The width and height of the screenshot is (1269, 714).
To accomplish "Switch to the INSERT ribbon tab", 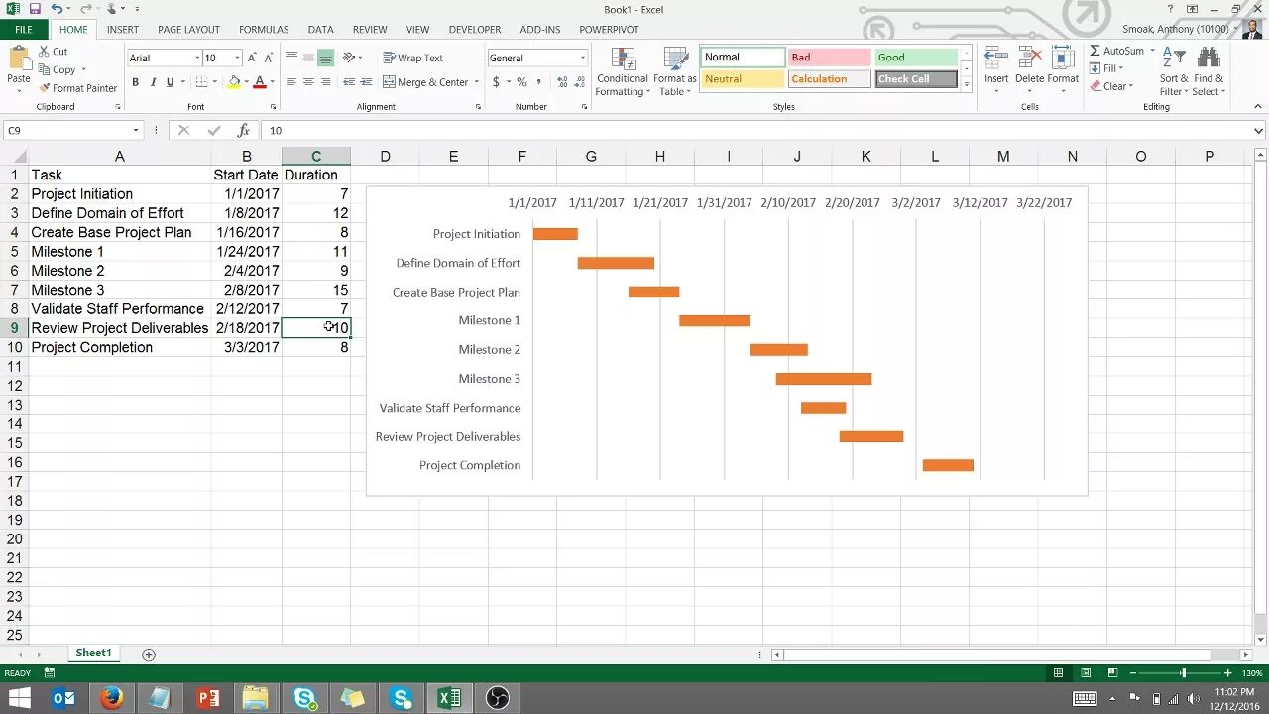I will pyautogui.click(x=122, y=29).
